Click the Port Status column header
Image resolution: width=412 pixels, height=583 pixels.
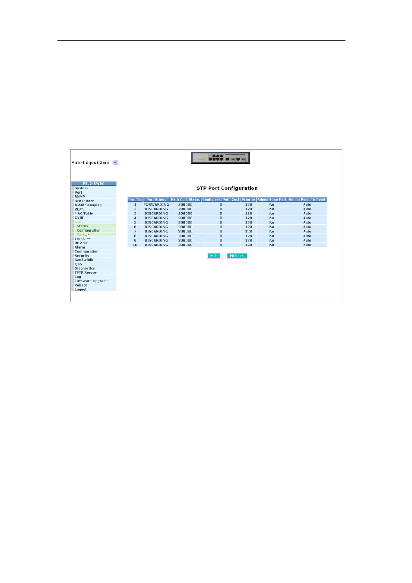click(x=156, y=200)
